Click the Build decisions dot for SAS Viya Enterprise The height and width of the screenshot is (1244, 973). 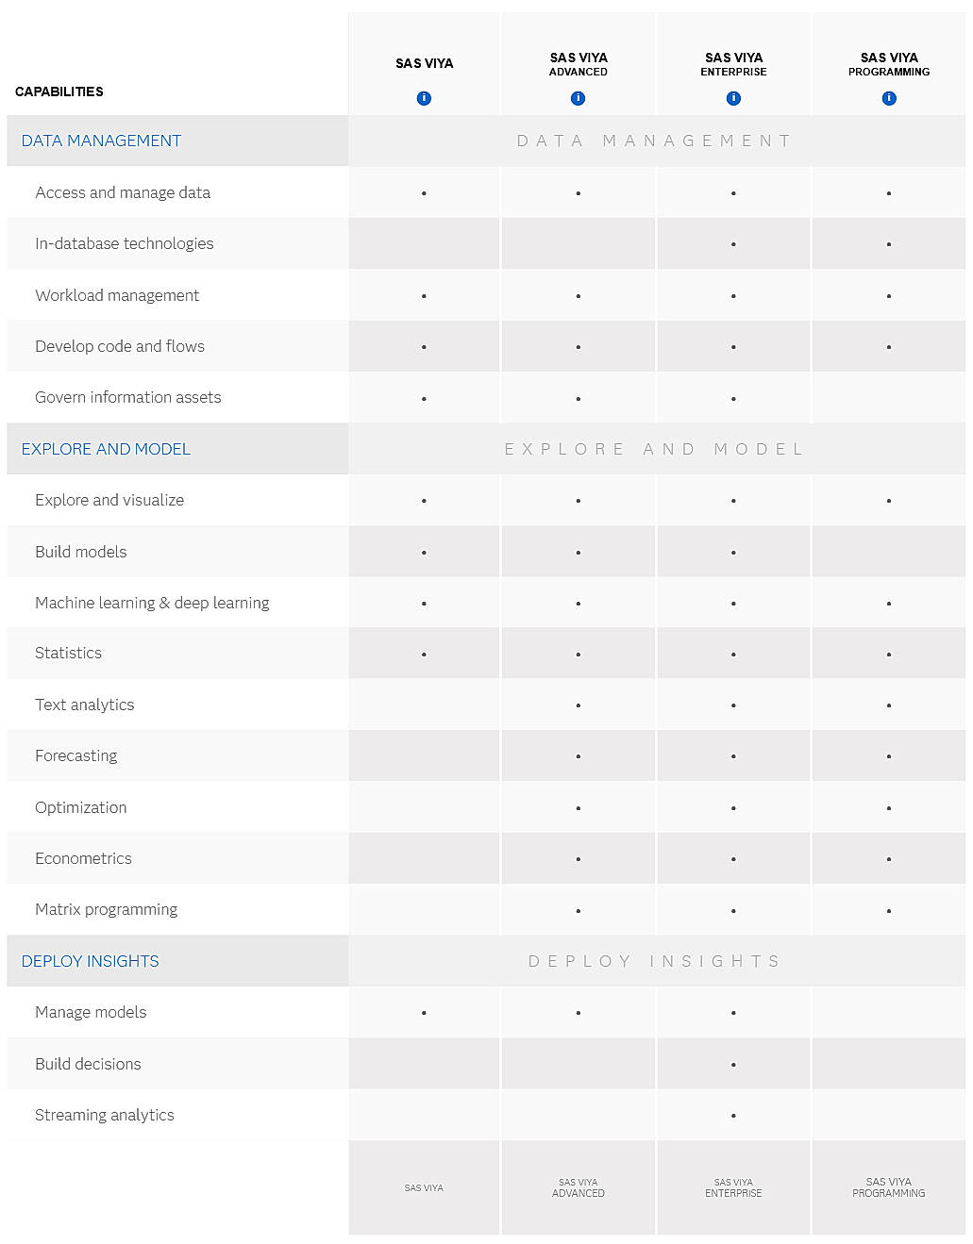coord(733,1064)
